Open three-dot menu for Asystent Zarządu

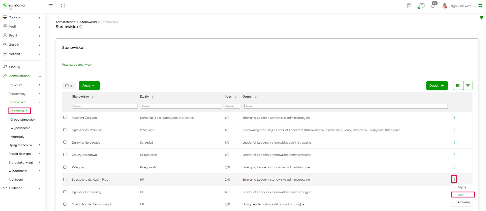(454, 118)
